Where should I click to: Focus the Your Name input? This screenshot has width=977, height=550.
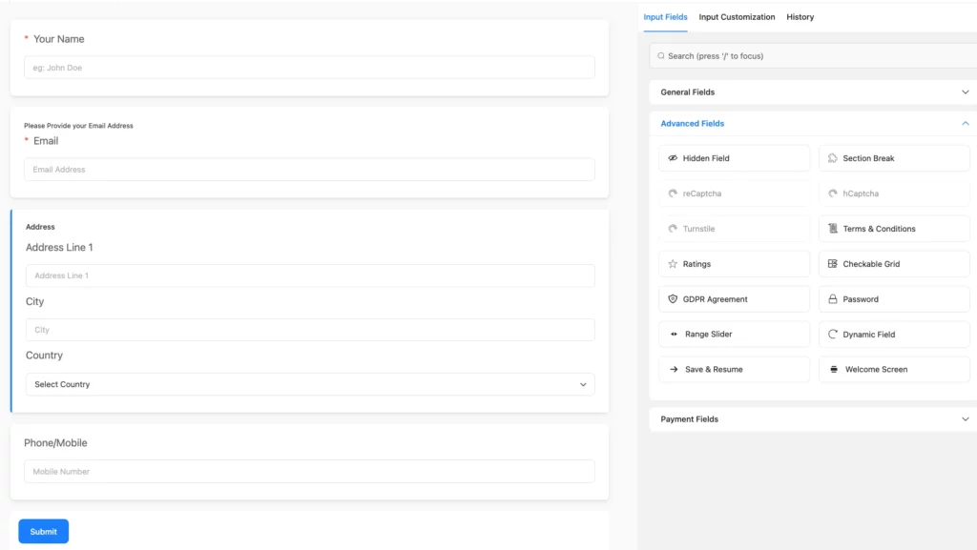click(310, 67)
